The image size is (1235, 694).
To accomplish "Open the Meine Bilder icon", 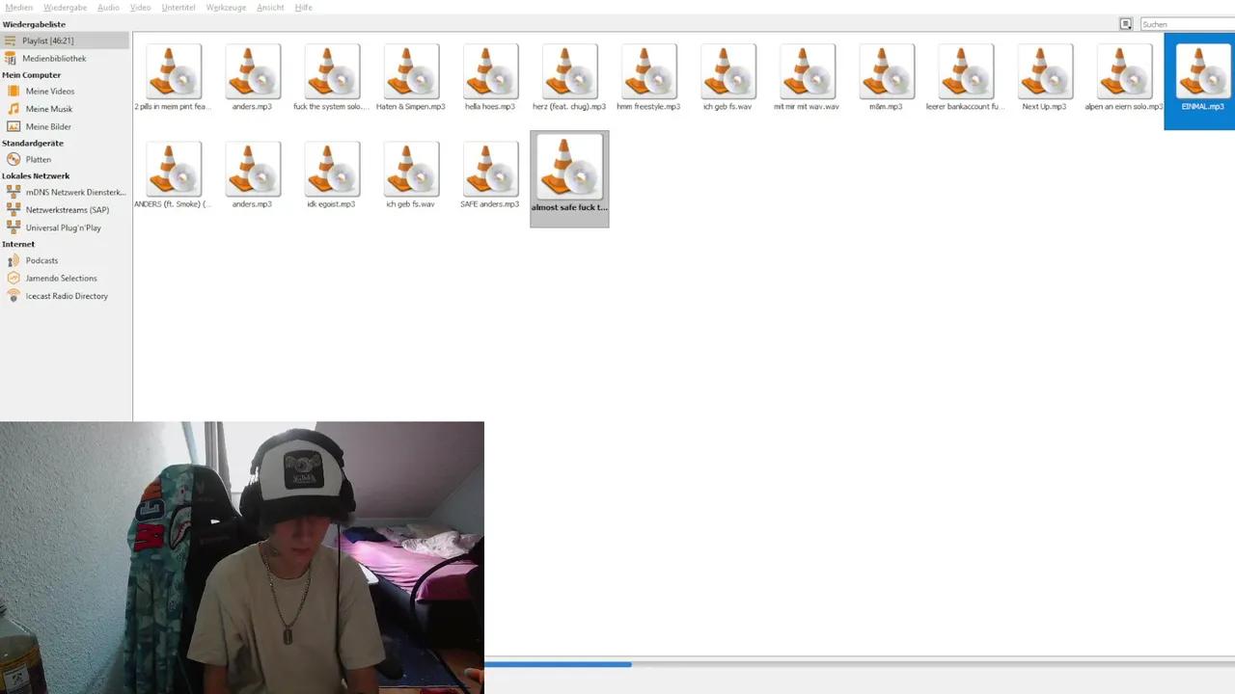I will coord(14,126).
